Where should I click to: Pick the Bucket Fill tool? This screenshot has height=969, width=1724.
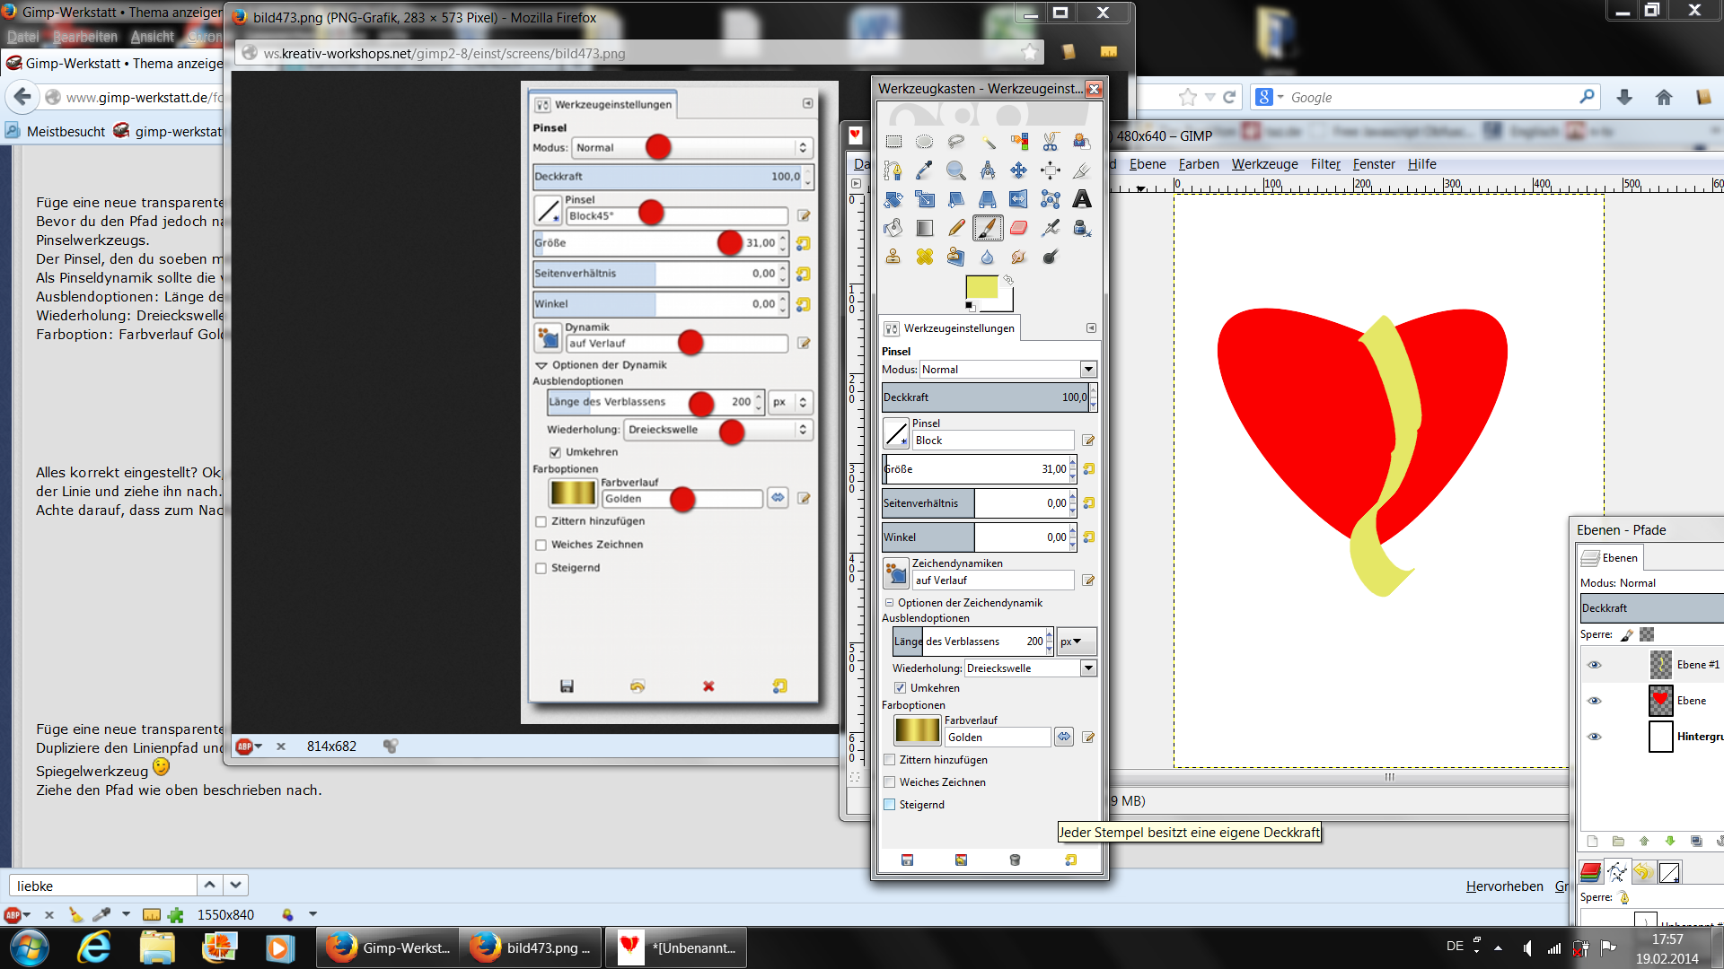(x=893, y=228)
